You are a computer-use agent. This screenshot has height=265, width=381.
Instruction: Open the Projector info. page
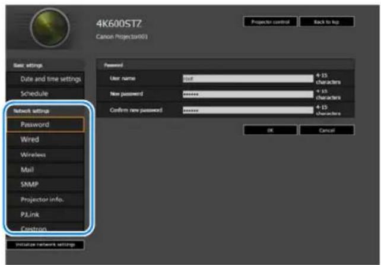coord(46,200)
